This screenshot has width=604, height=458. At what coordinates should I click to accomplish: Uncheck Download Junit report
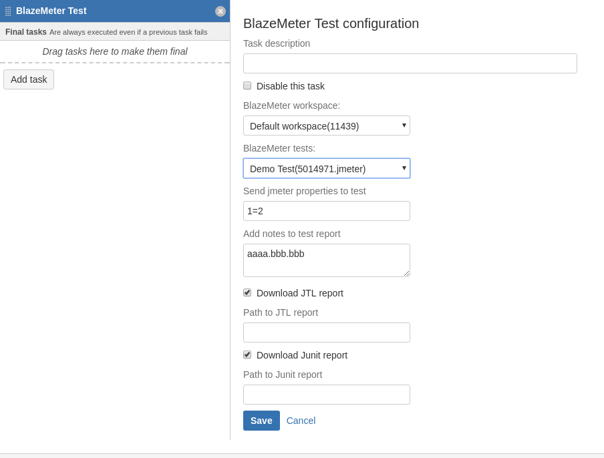tap(247, 355)
